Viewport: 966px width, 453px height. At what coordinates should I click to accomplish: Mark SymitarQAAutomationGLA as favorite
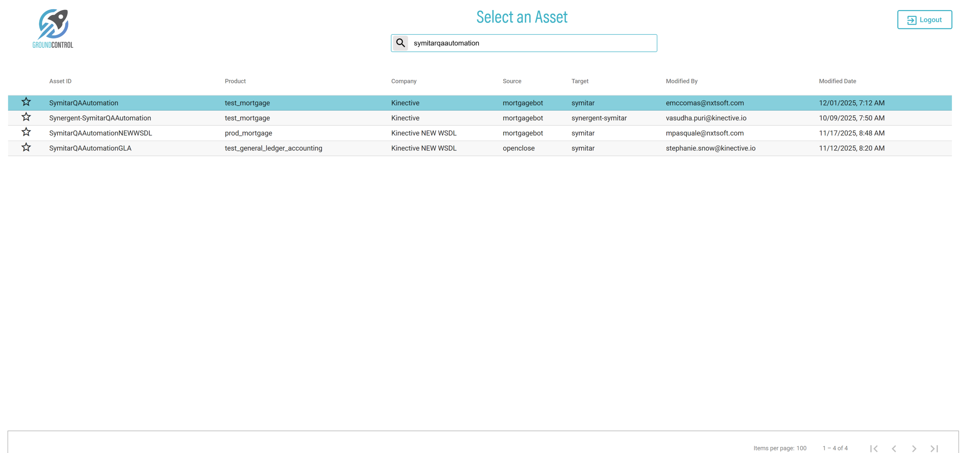(x=26, y=147)
